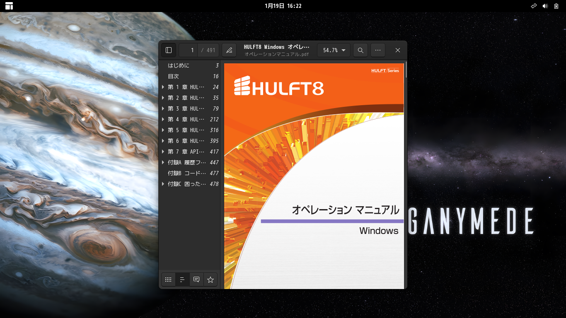Expand the 第 6 章 outline entry

pos(163,141)
